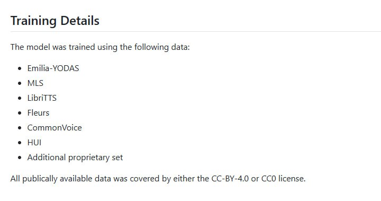Select the CC0 text in the last sentence
The height and width of the screenshot is (201, 381).
click(x=268, y=179)
